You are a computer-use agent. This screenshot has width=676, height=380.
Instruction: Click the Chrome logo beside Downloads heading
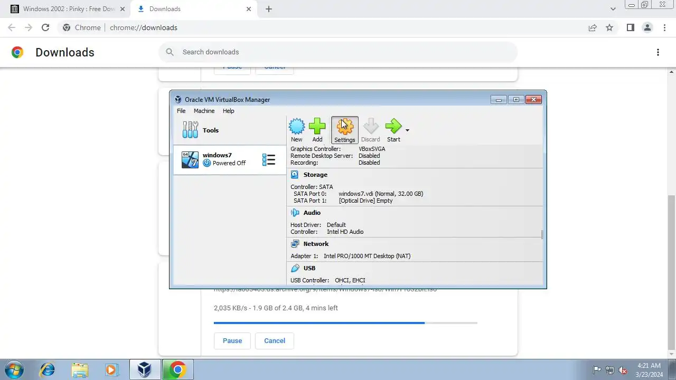click(x=17, y=52)
